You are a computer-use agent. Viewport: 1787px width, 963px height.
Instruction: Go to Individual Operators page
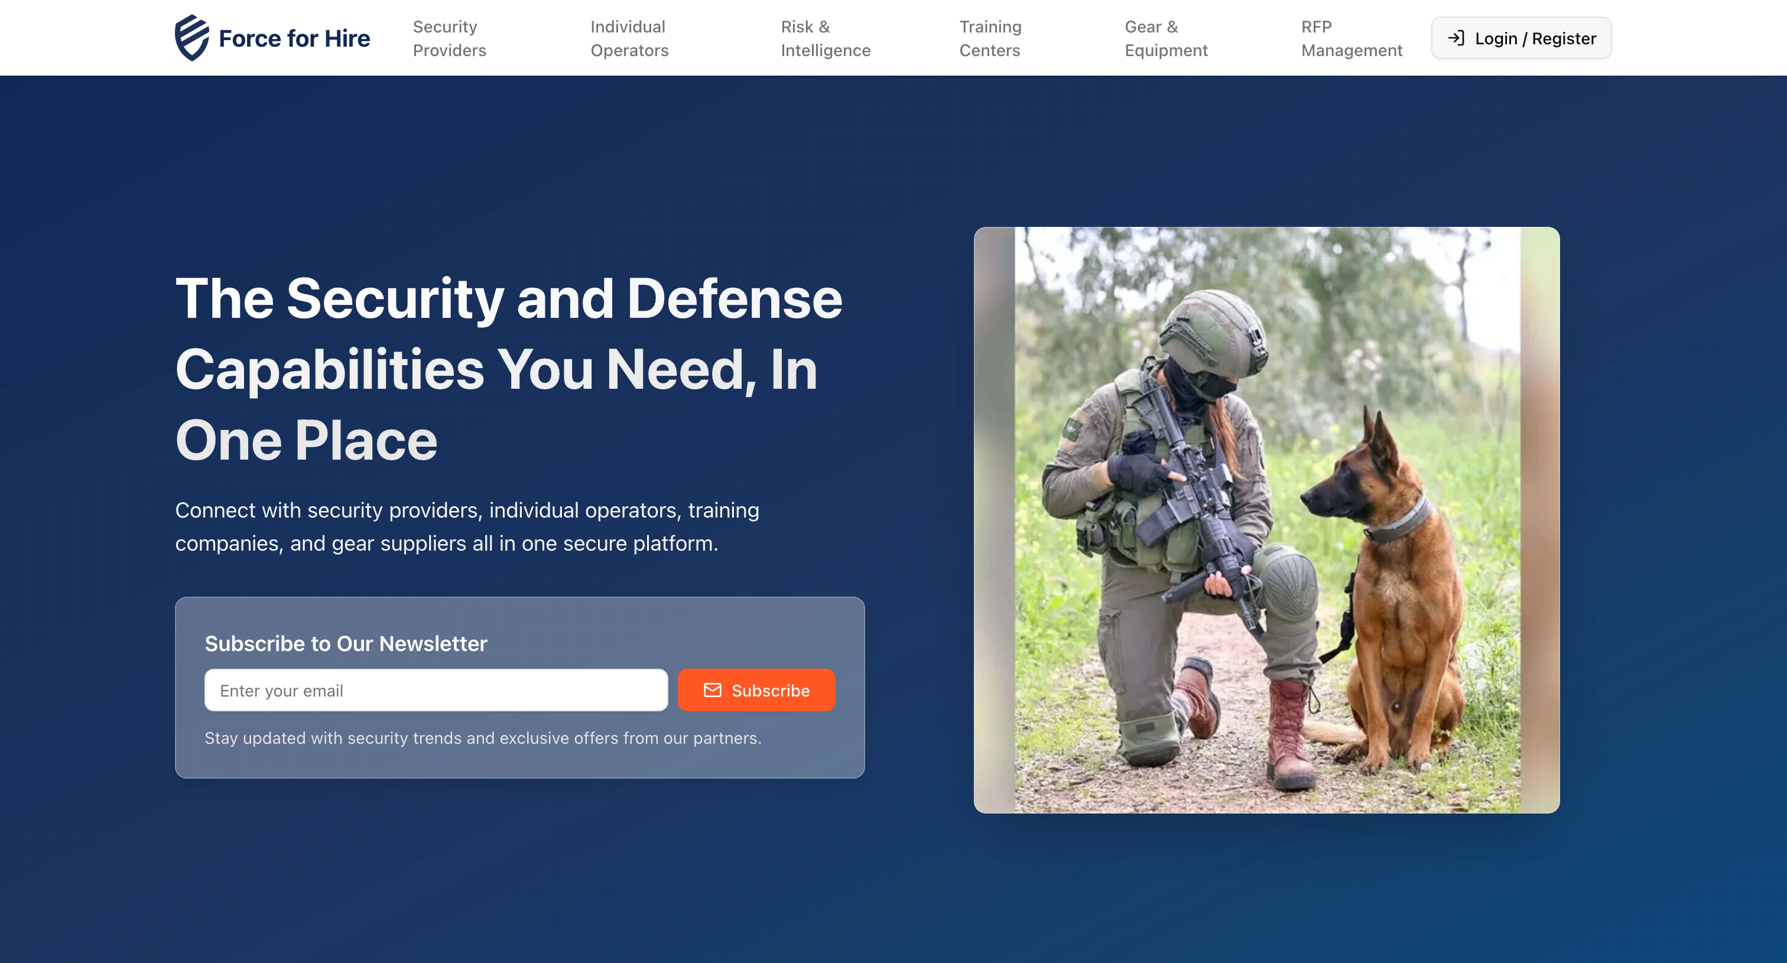point(629,38)
